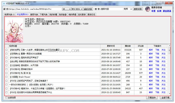The height and width of the screenshot is (103, 175).
Task: Click 解析 in the 153226-plays row
Action: click(x=151, y=50)
